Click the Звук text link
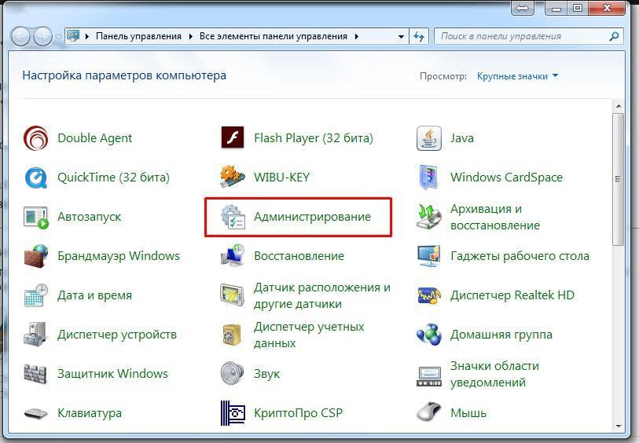Image resolution: width=639 pixels, height=443 pixels. click(267, 374)
